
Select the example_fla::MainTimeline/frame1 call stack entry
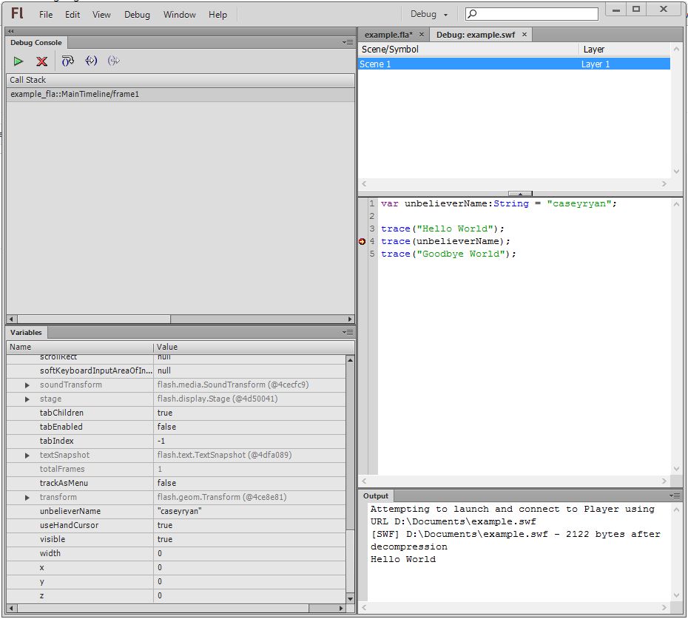pos(181,94)
